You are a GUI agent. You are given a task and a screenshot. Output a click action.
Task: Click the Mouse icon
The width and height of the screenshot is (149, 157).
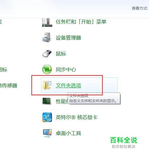coord(47,53)
